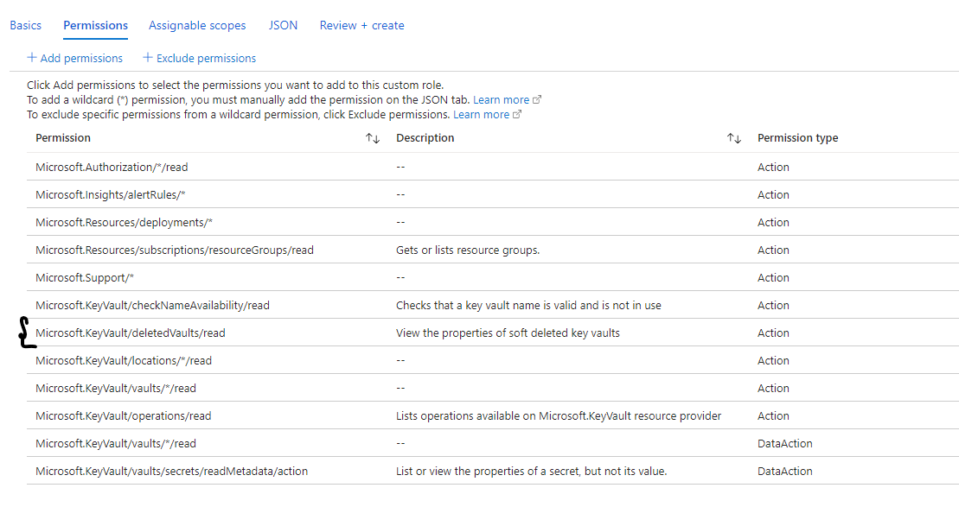959x526 pixels.
Task: Switch to the Basics tab
Action: tap(26, 25)
